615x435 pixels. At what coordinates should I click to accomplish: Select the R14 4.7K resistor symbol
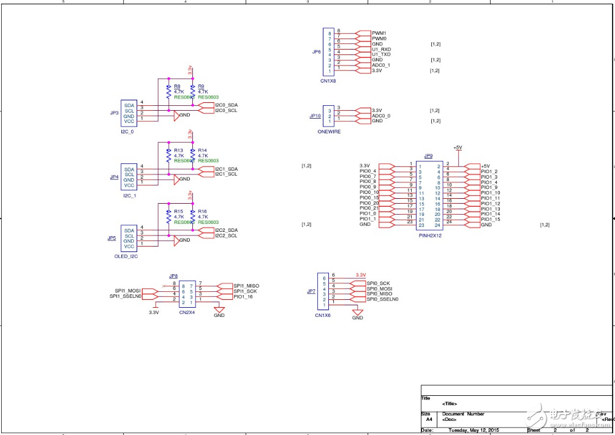click(x=192, y=154)
